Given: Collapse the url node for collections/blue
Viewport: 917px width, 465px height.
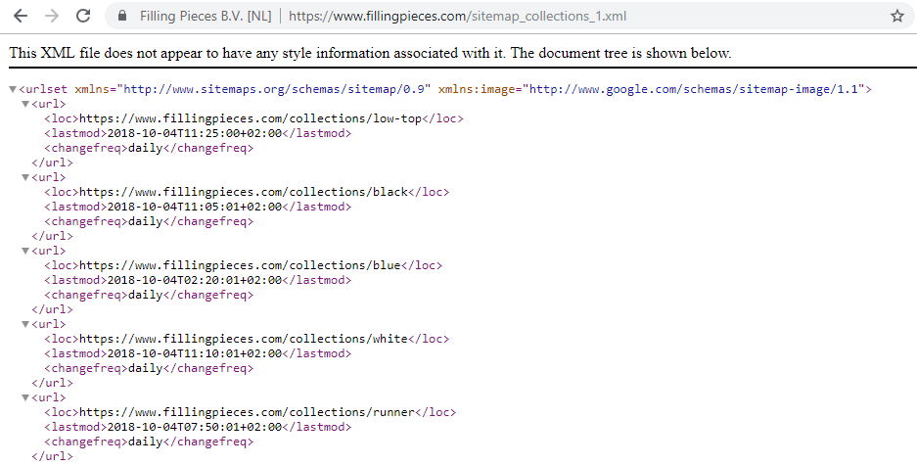Looking at the screenshot, I should [x=25, y=252].
